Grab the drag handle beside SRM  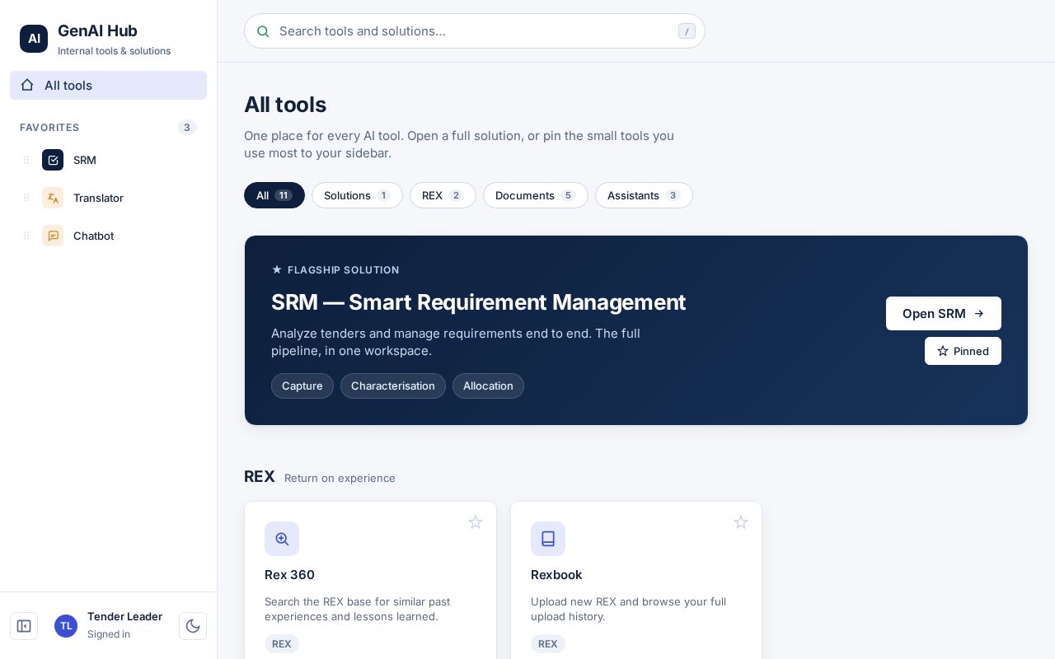(26, 160)
